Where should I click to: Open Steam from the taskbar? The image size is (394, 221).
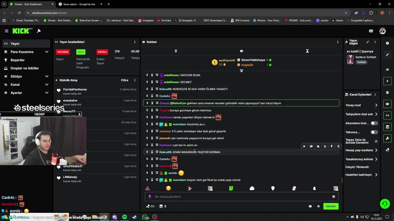(135, 217)
